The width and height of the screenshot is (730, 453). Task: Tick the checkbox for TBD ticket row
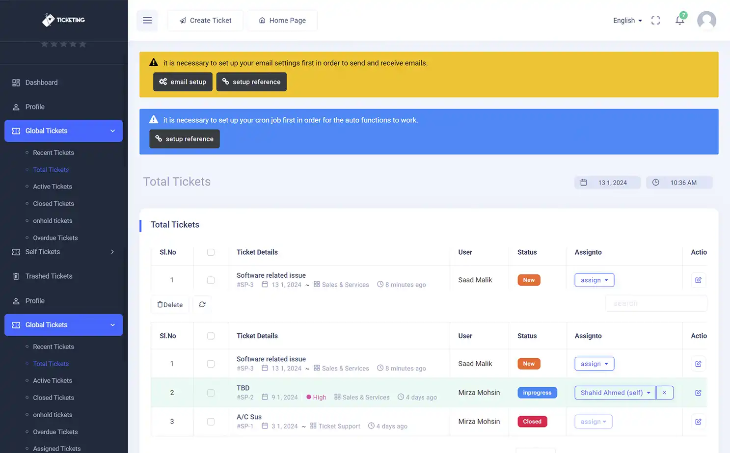click(x=211, y=393)
